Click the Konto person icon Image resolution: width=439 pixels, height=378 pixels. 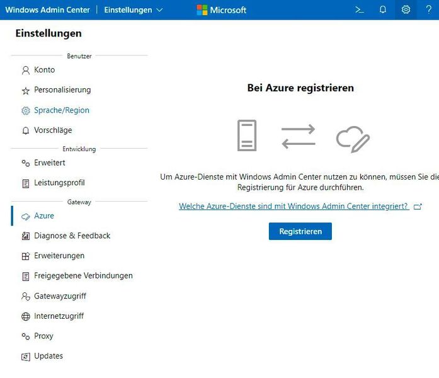(25, 70)
